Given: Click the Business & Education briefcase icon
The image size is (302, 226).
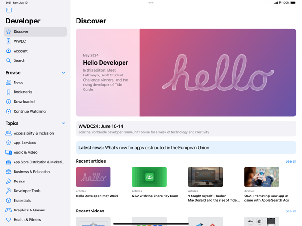Looking at the screenshot, I should (8, 172).
